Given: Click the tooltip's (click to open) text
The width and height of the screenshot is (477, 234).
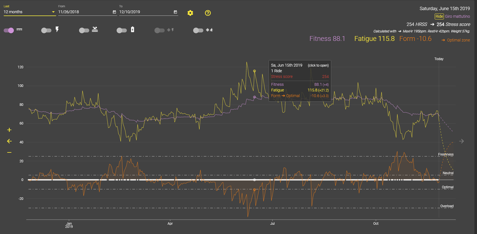Looking at the screenshot, I should (x=318, y=65).
